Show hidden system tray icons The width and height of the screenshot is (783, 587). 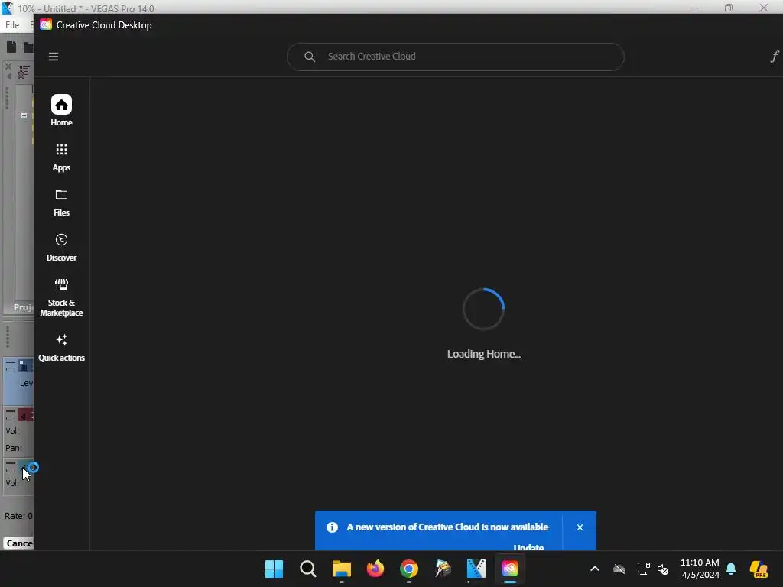pos(595,569)
